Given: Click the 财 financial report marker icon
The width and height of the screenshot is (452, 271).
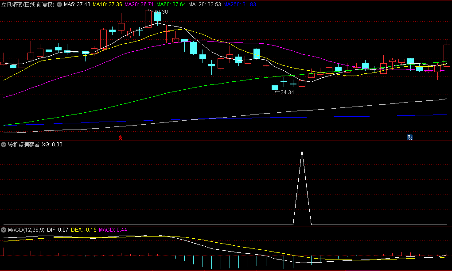Looking at the screenshot, I should (x=410, y=137).
